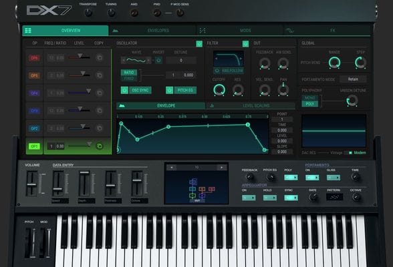
Task: Click the Pitch Bend Step knob
Action: pos(360,63)
